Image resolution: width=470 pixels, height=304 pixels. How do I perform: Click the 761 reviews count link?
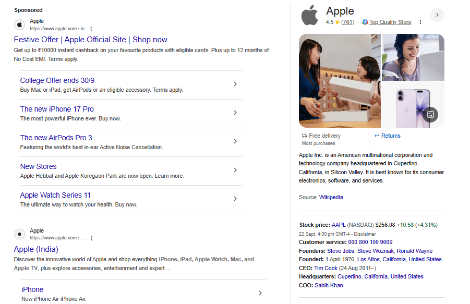tap(347, 22)
